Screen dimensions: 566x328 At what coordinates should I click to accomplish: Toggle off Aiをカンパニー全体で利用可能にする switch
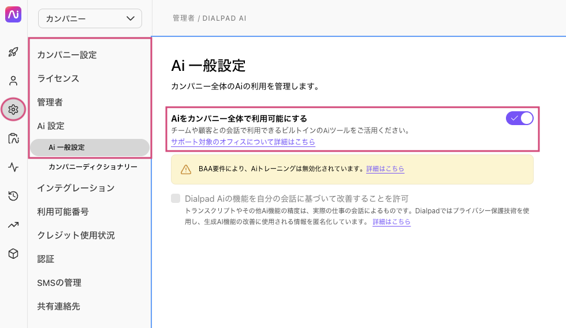click(x=519, y=118)
